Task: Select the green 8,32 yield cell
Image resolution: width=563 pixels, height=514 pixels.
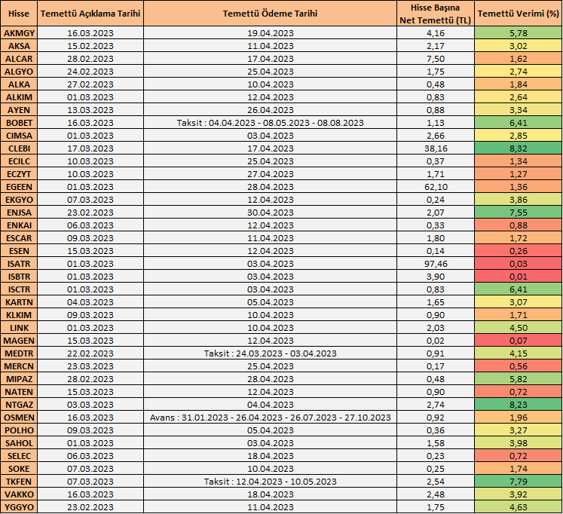Action: click(518, 148)
